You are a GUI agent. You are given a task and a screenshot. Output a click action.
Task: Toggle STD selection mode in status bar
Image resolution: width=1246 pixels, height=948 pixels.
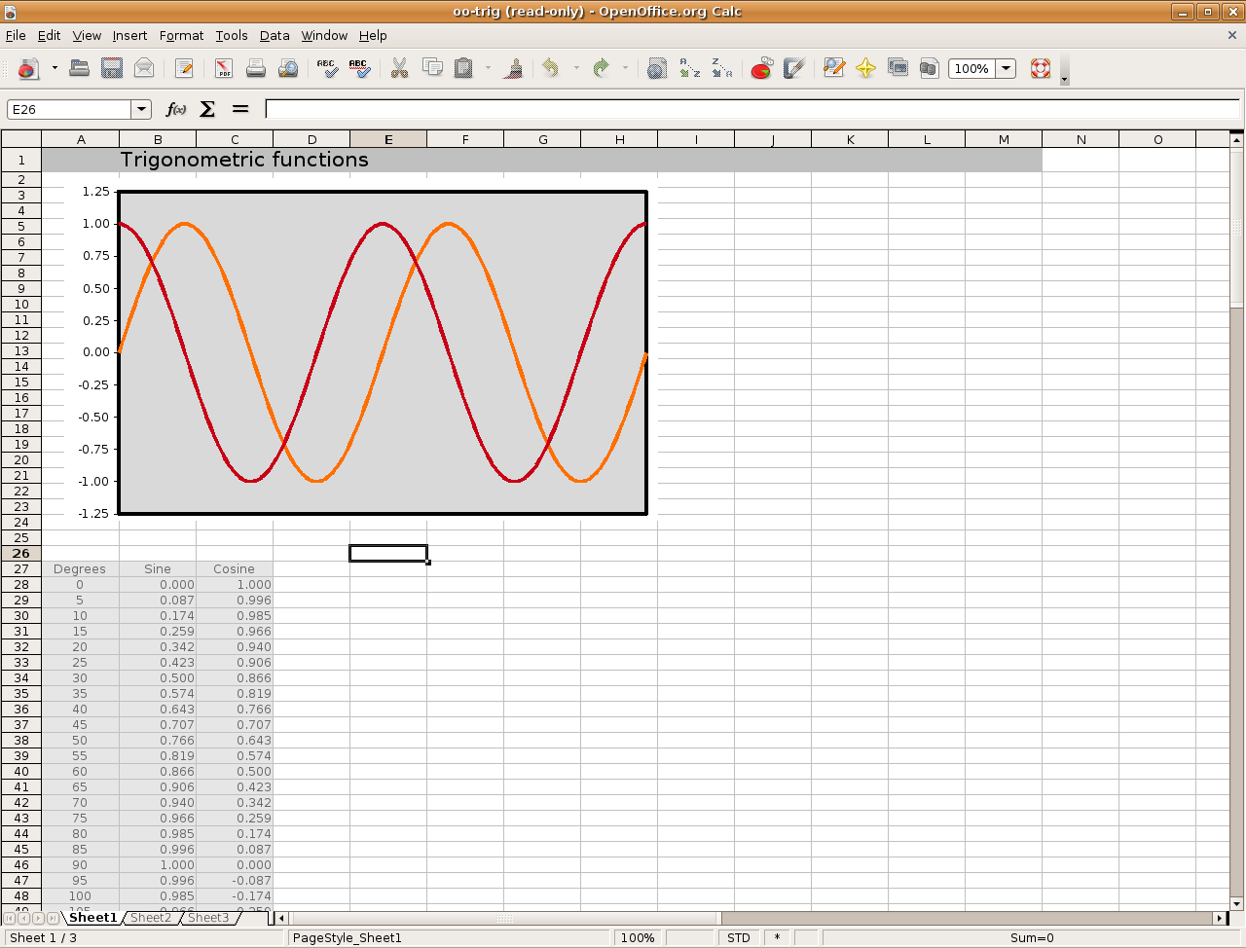[739, 937]
